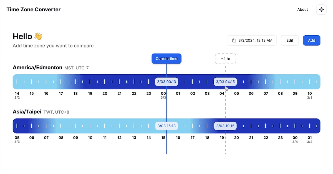Click hour 18 on the Edmonton timeline
Viewport: 333px width, 174px height.
[x=75, y=94]
